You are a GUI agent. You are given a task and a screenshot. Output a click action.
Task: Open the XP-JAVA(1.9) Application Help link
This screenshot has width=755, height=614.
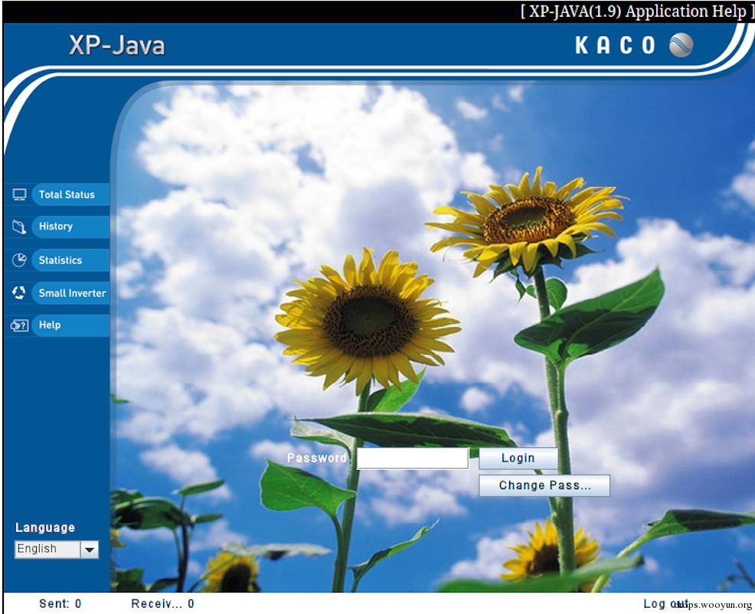pos(637,11)
